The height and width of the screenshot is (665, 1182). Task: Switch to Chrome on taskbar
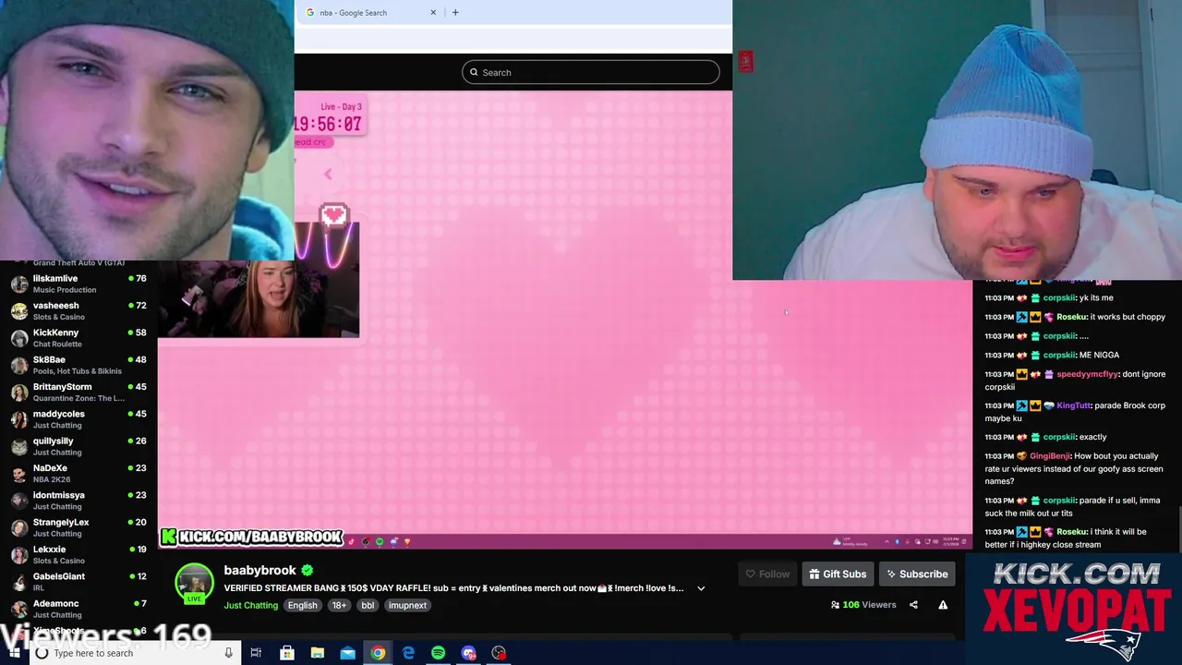click(x=378, y=653)
